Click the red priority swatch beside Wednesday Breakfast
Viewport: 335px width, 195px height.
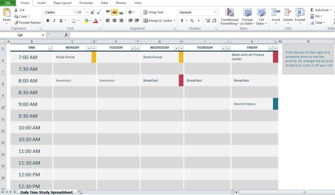(x=181, y=80)
